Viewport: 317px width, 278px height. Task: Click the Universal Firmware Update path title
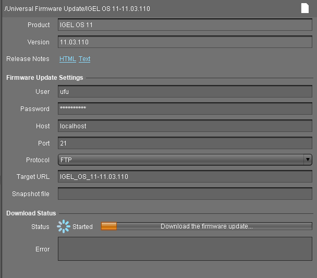77,9
